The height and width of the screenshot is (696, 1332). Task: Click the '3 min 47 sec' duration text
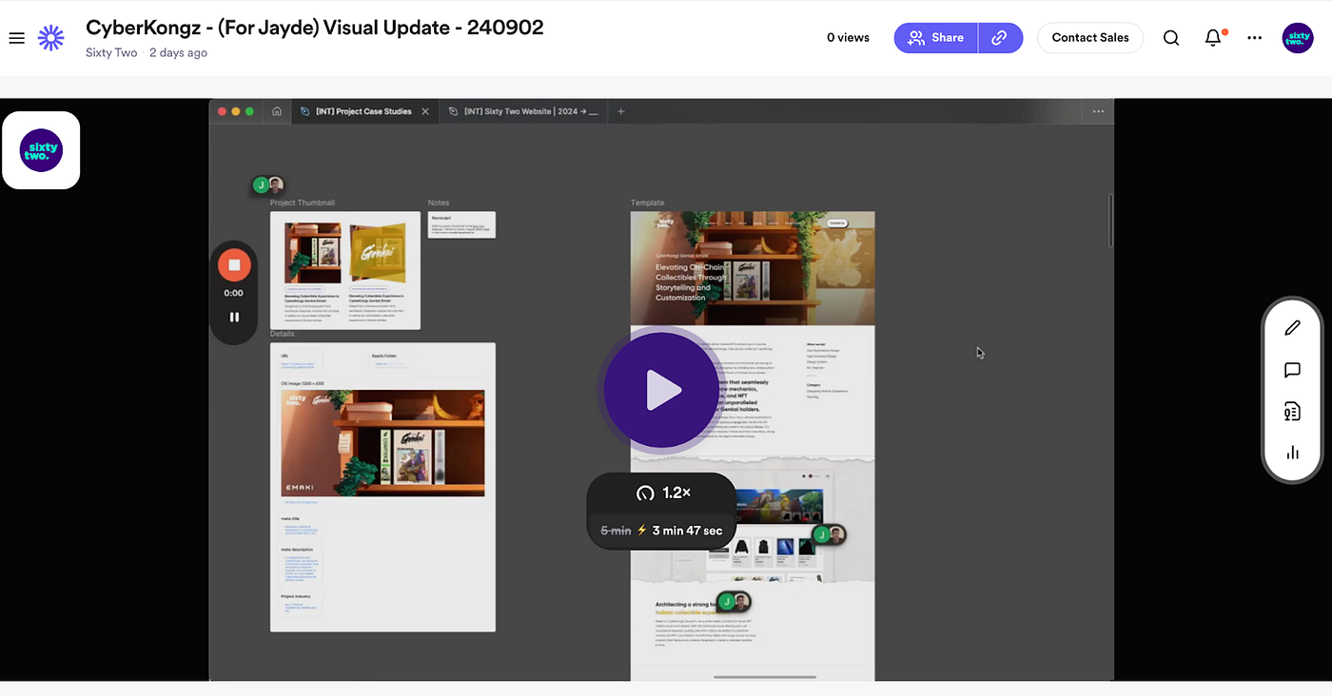[687, 531]
